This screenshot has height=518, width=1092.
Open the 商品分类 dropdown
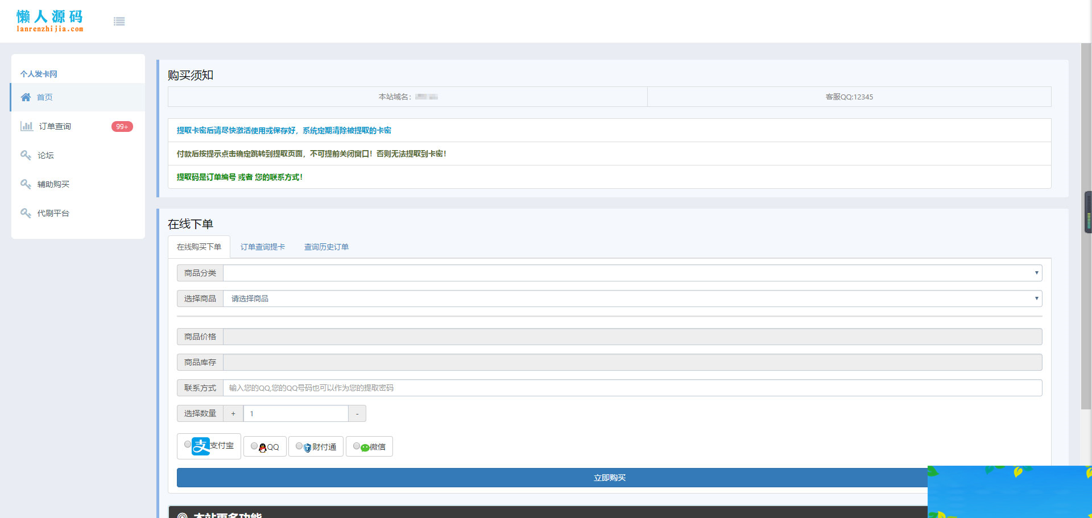(x=632, y=273)
